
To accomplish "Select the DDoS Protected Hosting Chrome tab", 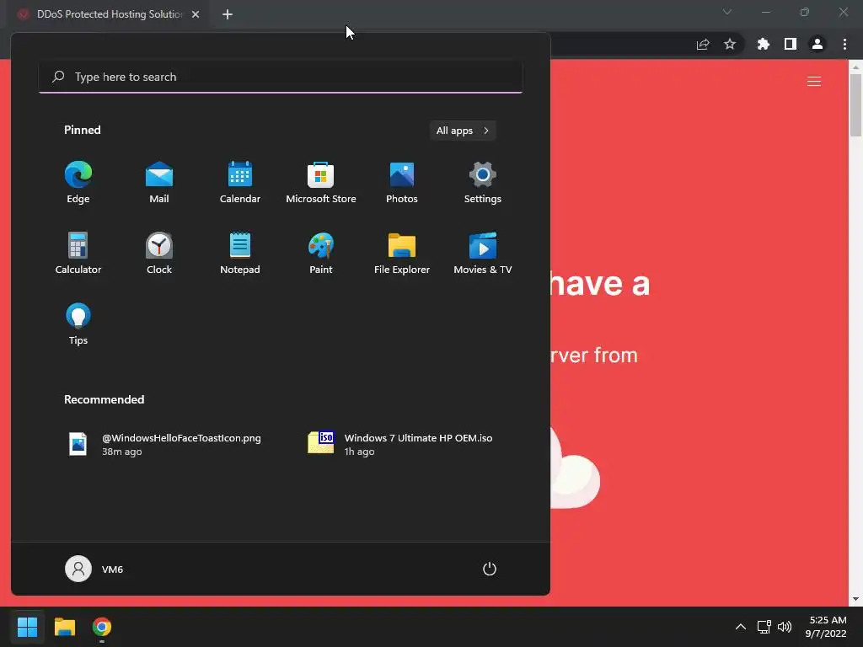I will coord(110,14).
